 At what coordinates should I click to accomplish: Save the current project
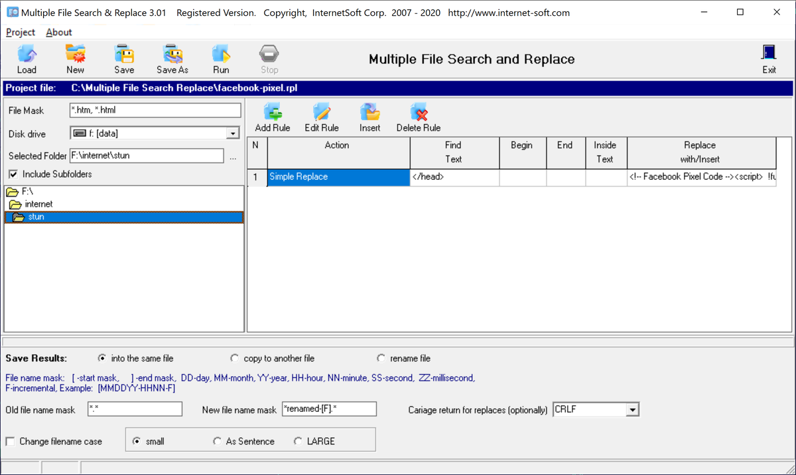point(123,58)
